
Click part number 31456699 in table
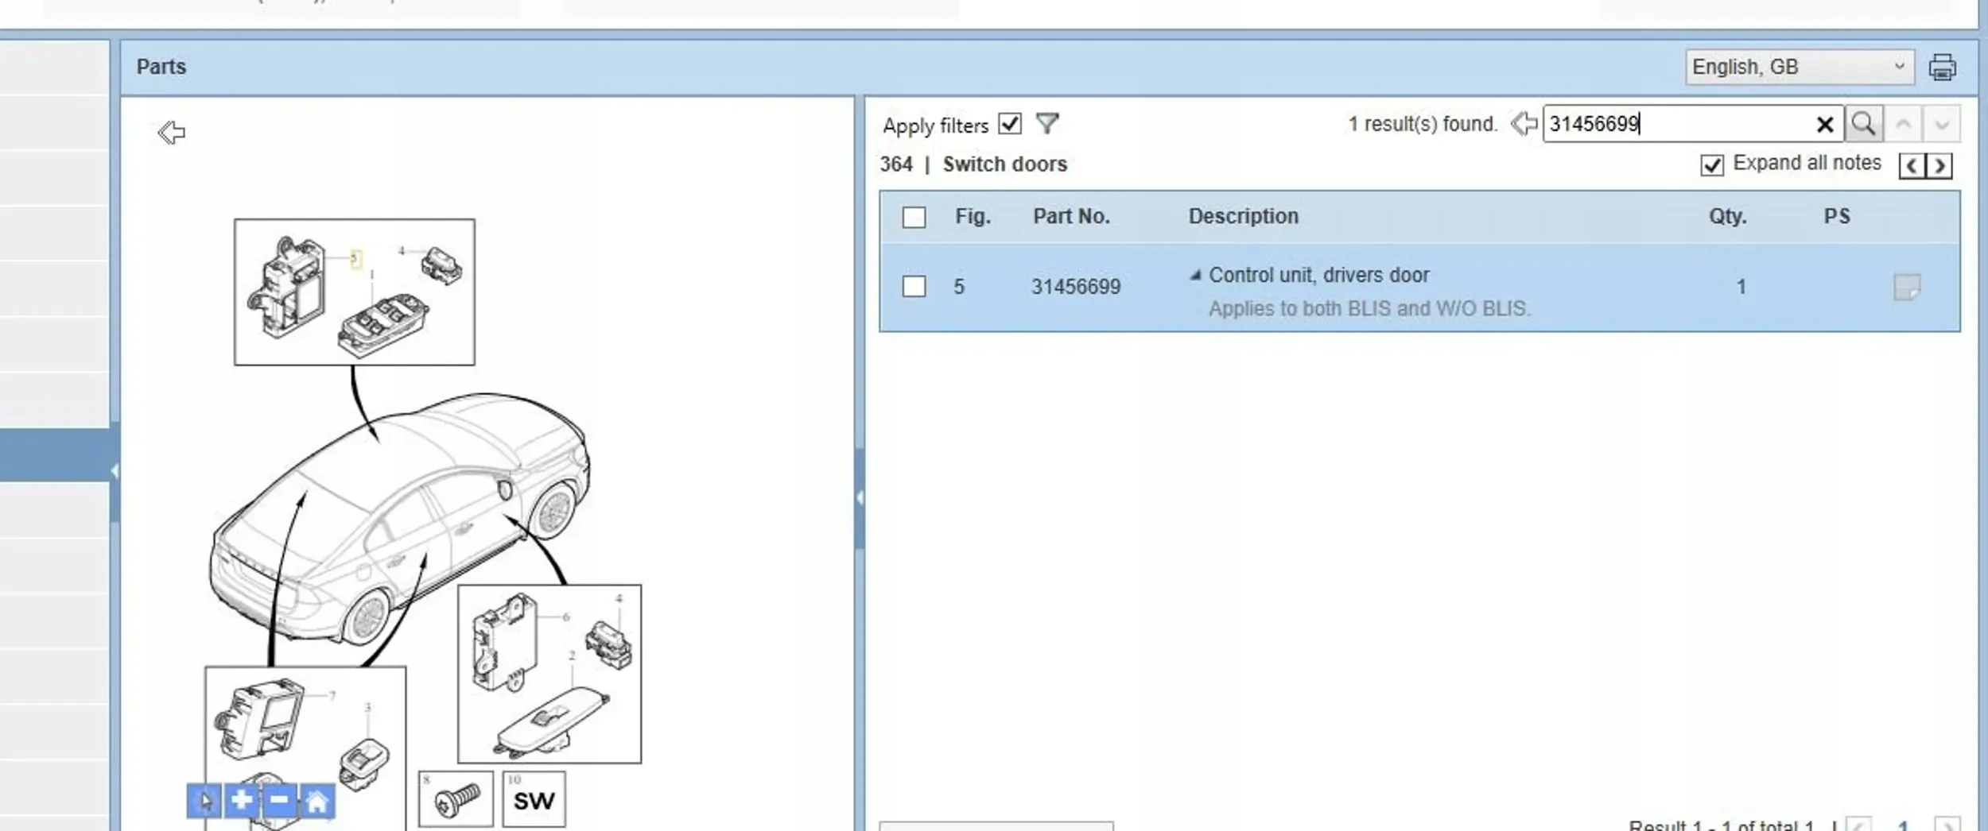pos(1076,287)
